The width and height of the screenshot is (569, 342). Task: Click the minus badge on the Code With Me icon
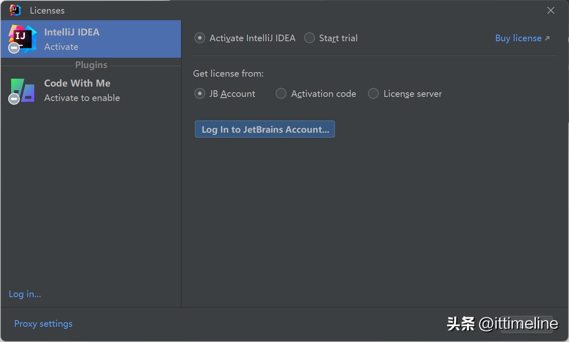point(14,99)
